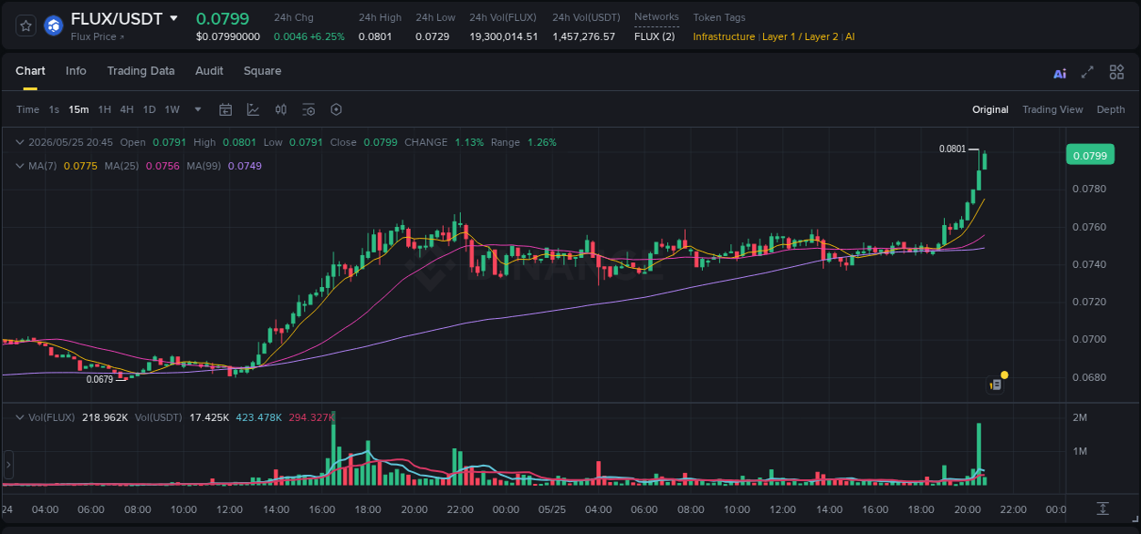Click the 0.0801 high price marker

pos(952,149)
